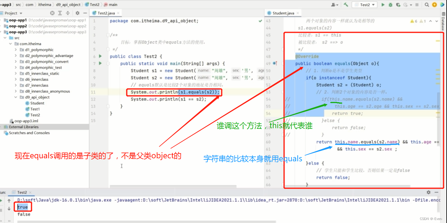Switch to the Student.java editor tab
The height and width of the screenshot is (223, 447).
pos(283,13)
